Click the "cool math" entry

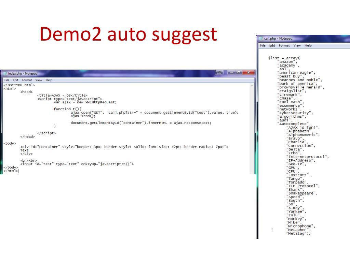click(x=291, y=102)
